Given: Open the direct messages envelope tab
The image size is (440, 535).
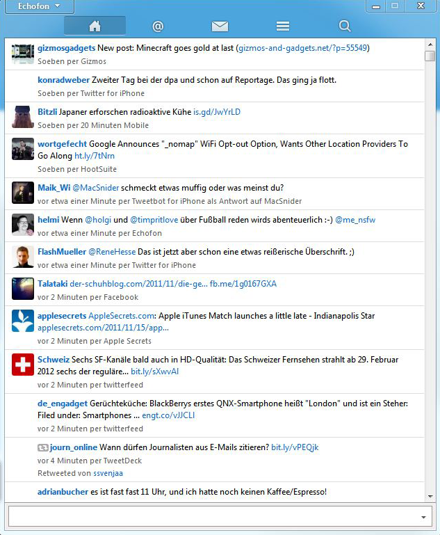Looking at the screenshot, I should tap(220, 26).
